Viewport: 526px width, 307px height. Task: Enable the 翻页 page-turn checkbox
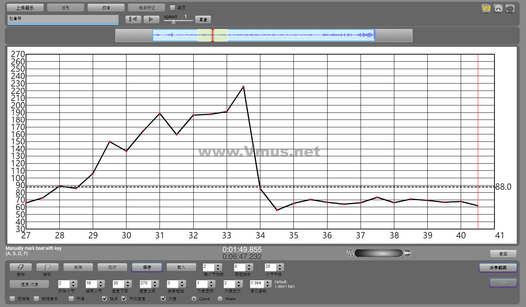[x=172, y=7]
